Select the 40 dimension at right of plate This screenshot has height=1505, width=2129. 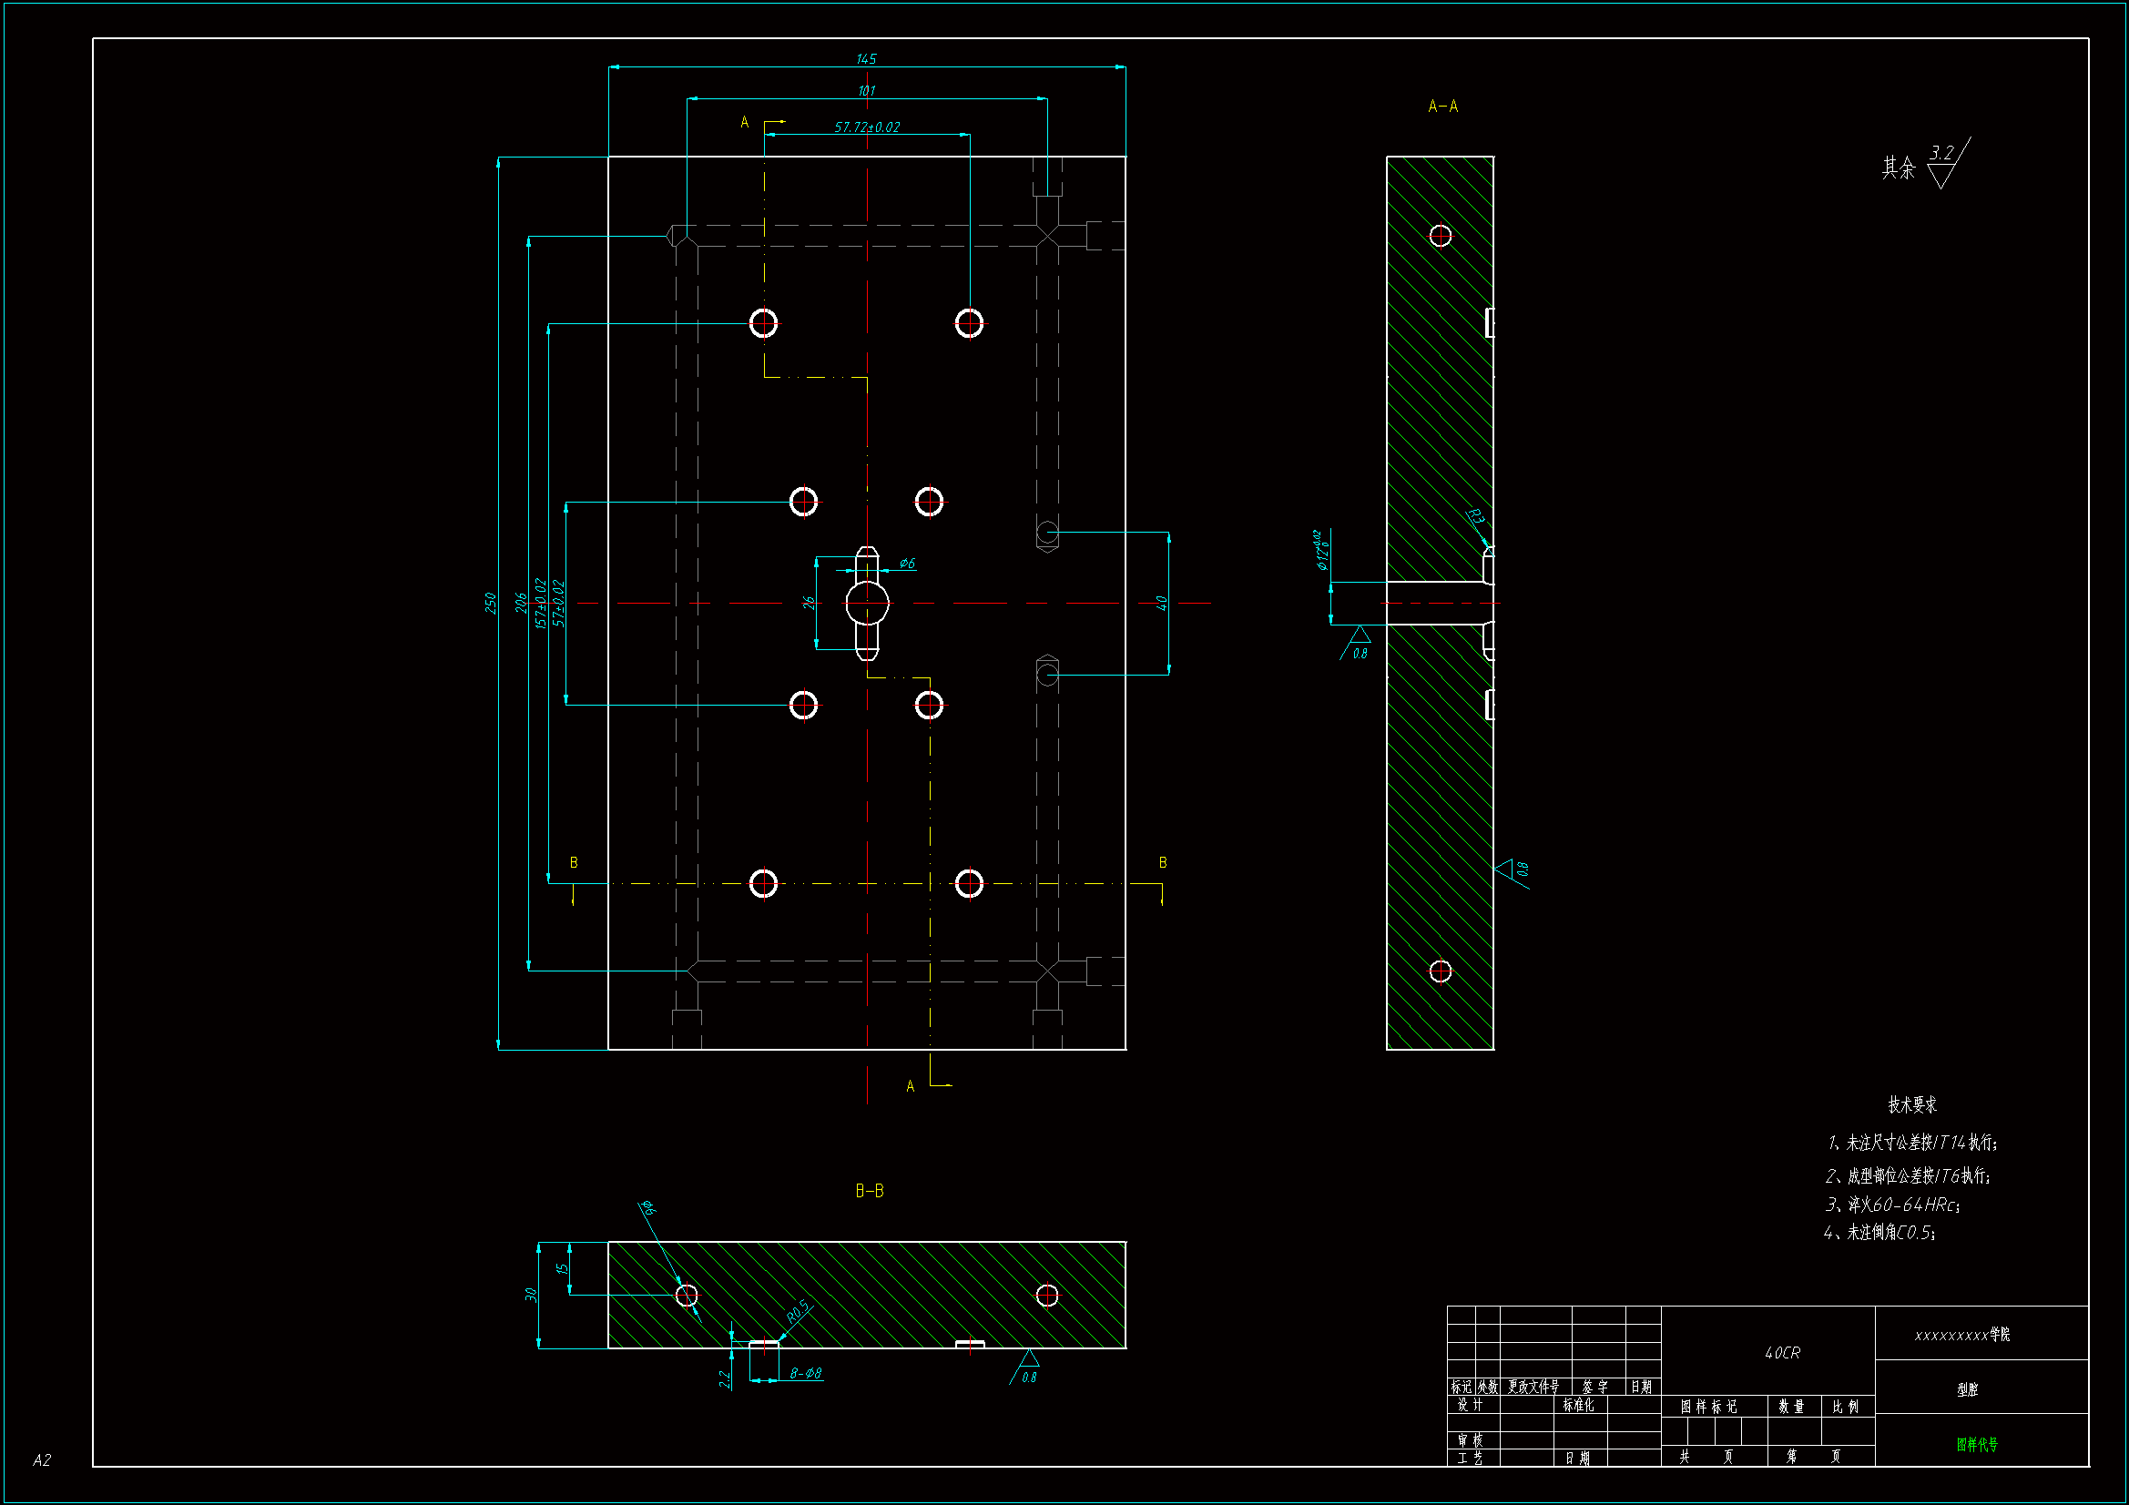pyautogui.click(x=1161, y=603)
